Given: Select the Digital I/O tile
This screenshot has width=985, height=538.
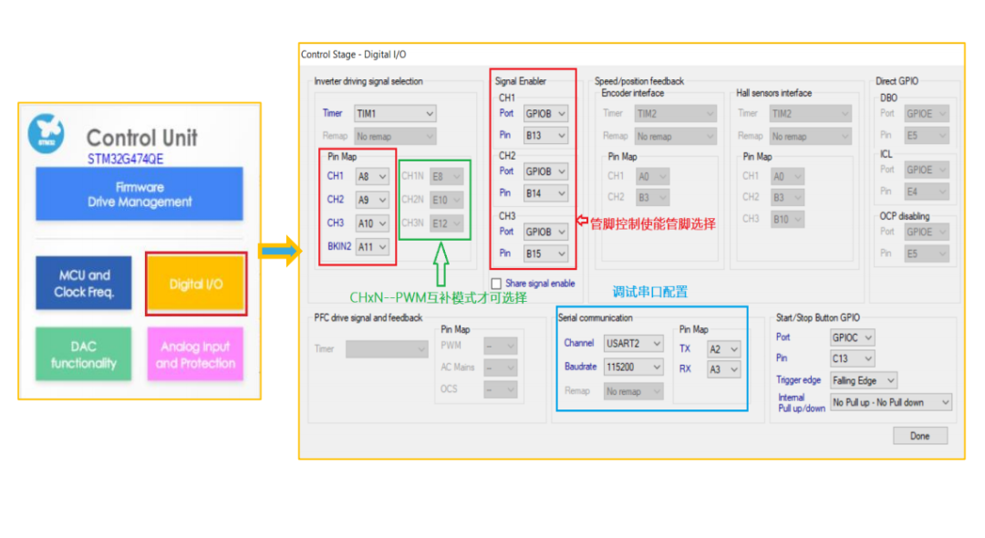Looking at the screenshot, I should [196, 284].
